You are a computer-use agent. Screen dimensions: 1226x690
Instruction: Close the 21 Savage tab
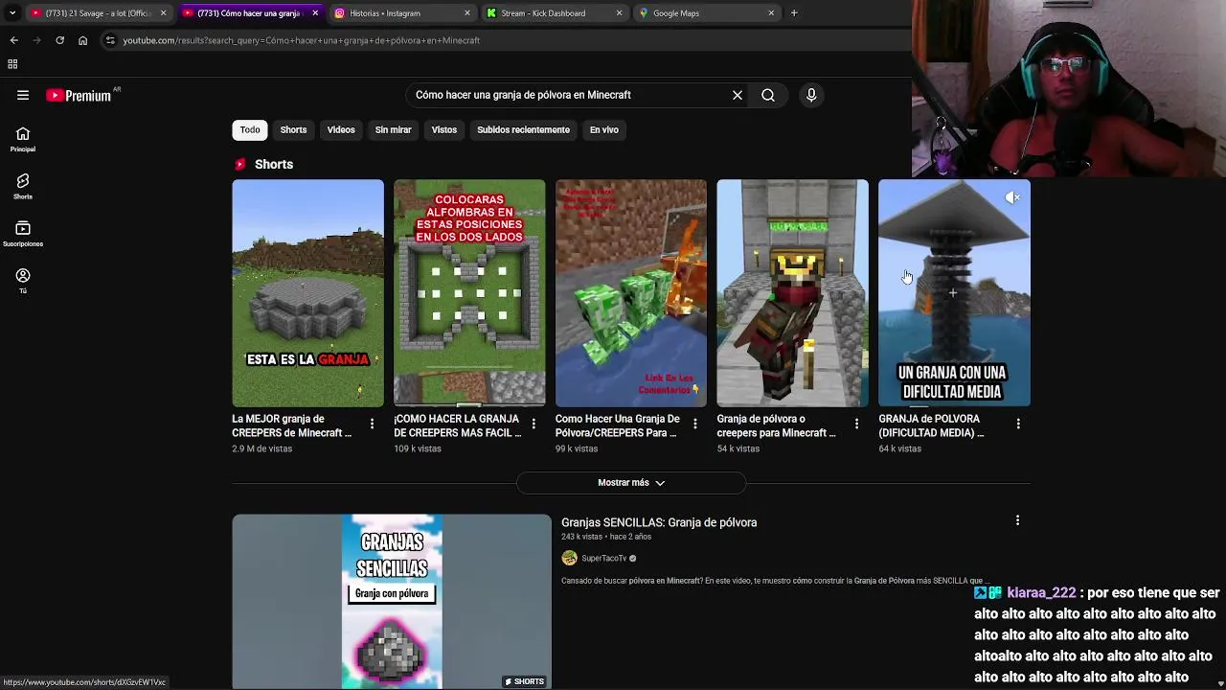pos(163,13)
